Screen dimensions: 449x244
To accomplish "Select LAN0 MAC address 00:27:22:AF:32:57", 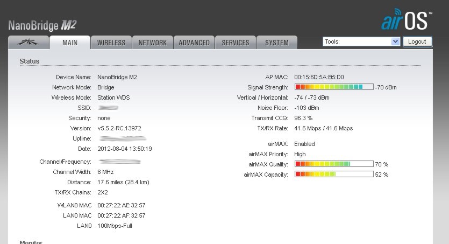I will pyautogui.click(x=121, y=215).
